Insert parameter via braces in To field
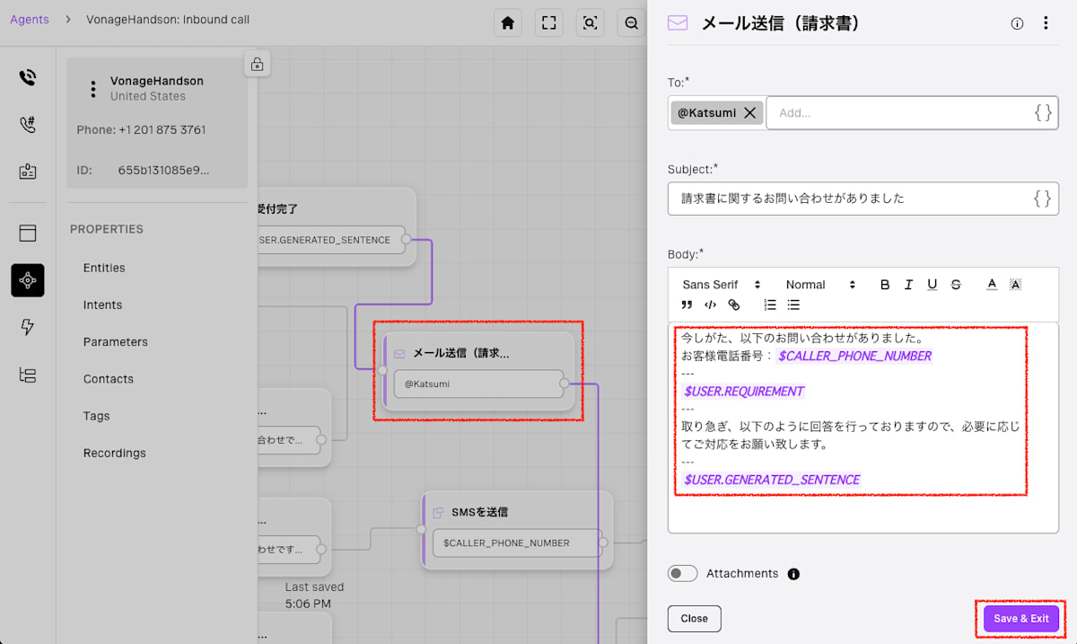The height and width of the screenshot is (644, 1077). pos(1043,113)
